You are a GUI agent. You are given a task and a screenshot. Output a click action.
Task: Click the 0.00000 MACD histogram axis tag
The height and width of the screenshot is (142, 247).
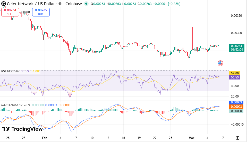click(236, 111)
